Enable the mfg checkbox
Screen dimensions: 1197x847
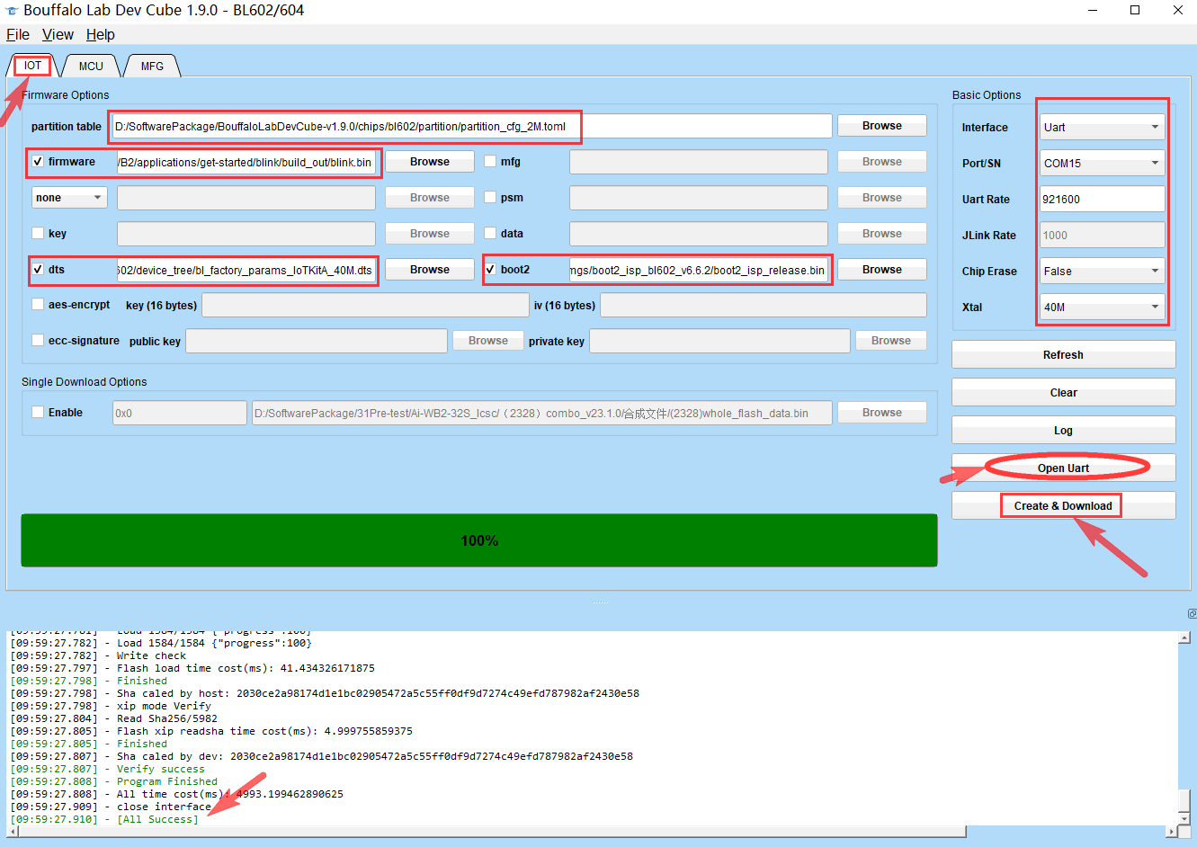[490, 162]
